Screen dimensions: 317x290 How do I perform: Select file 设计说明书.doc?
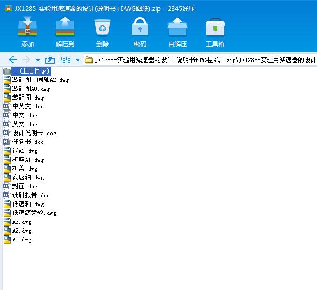point(34,133)
